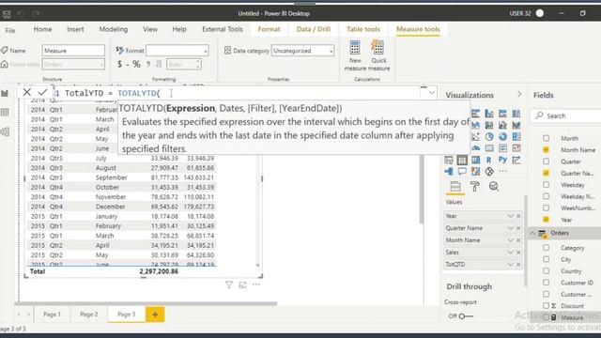
Task: Open the Home table dropdown
Action: (x=73, y=65)
